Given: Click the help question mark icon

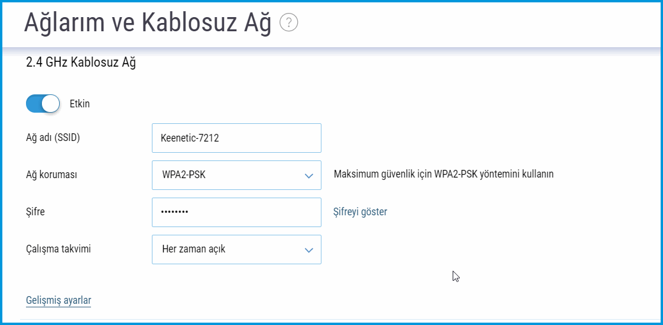Looking at the screenshot, I should click(289, 23).
